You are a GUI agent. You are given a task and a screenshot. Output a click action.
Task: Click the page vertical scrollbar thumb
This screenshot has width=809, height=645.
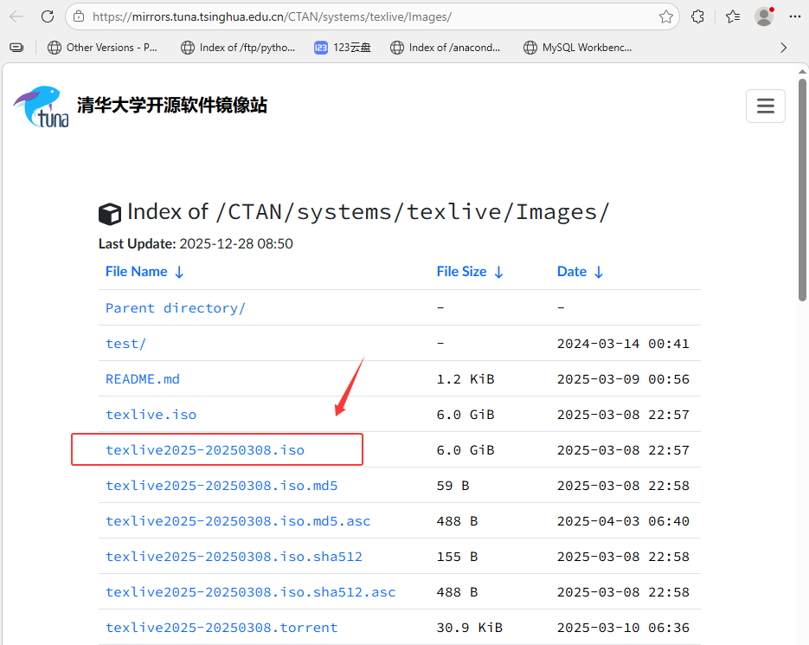(x=802, y=189)
